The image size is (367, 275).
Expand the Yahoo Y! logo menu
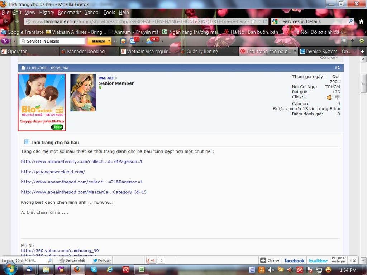[x=9, y=41]
